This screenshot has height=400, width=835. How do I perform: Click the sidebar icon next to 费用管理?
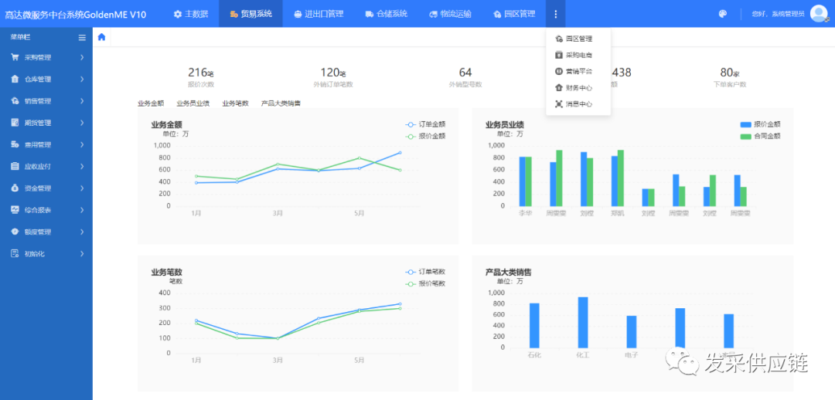click(x=15, y=144)
